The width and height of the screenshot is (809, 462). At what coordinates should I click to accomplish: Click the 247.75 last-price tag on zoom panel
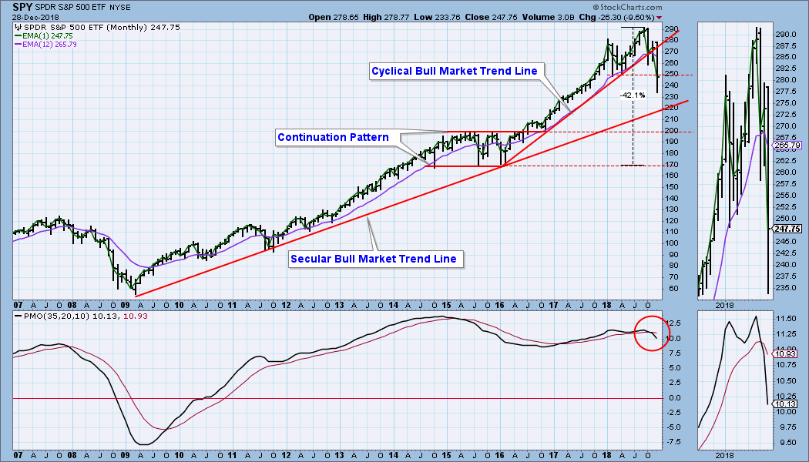[788, 229]
